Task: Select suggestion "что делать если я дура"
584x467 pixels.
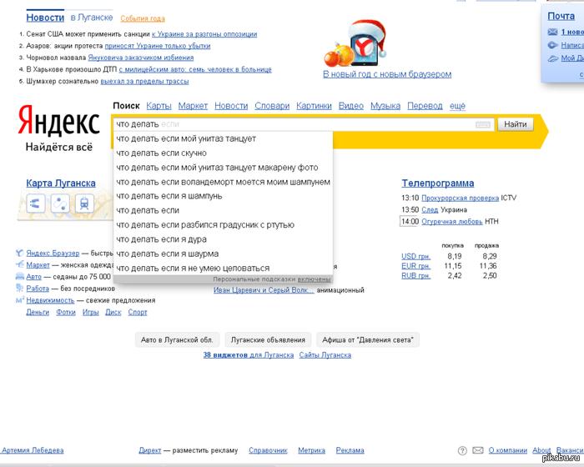Action: [223, 239]
